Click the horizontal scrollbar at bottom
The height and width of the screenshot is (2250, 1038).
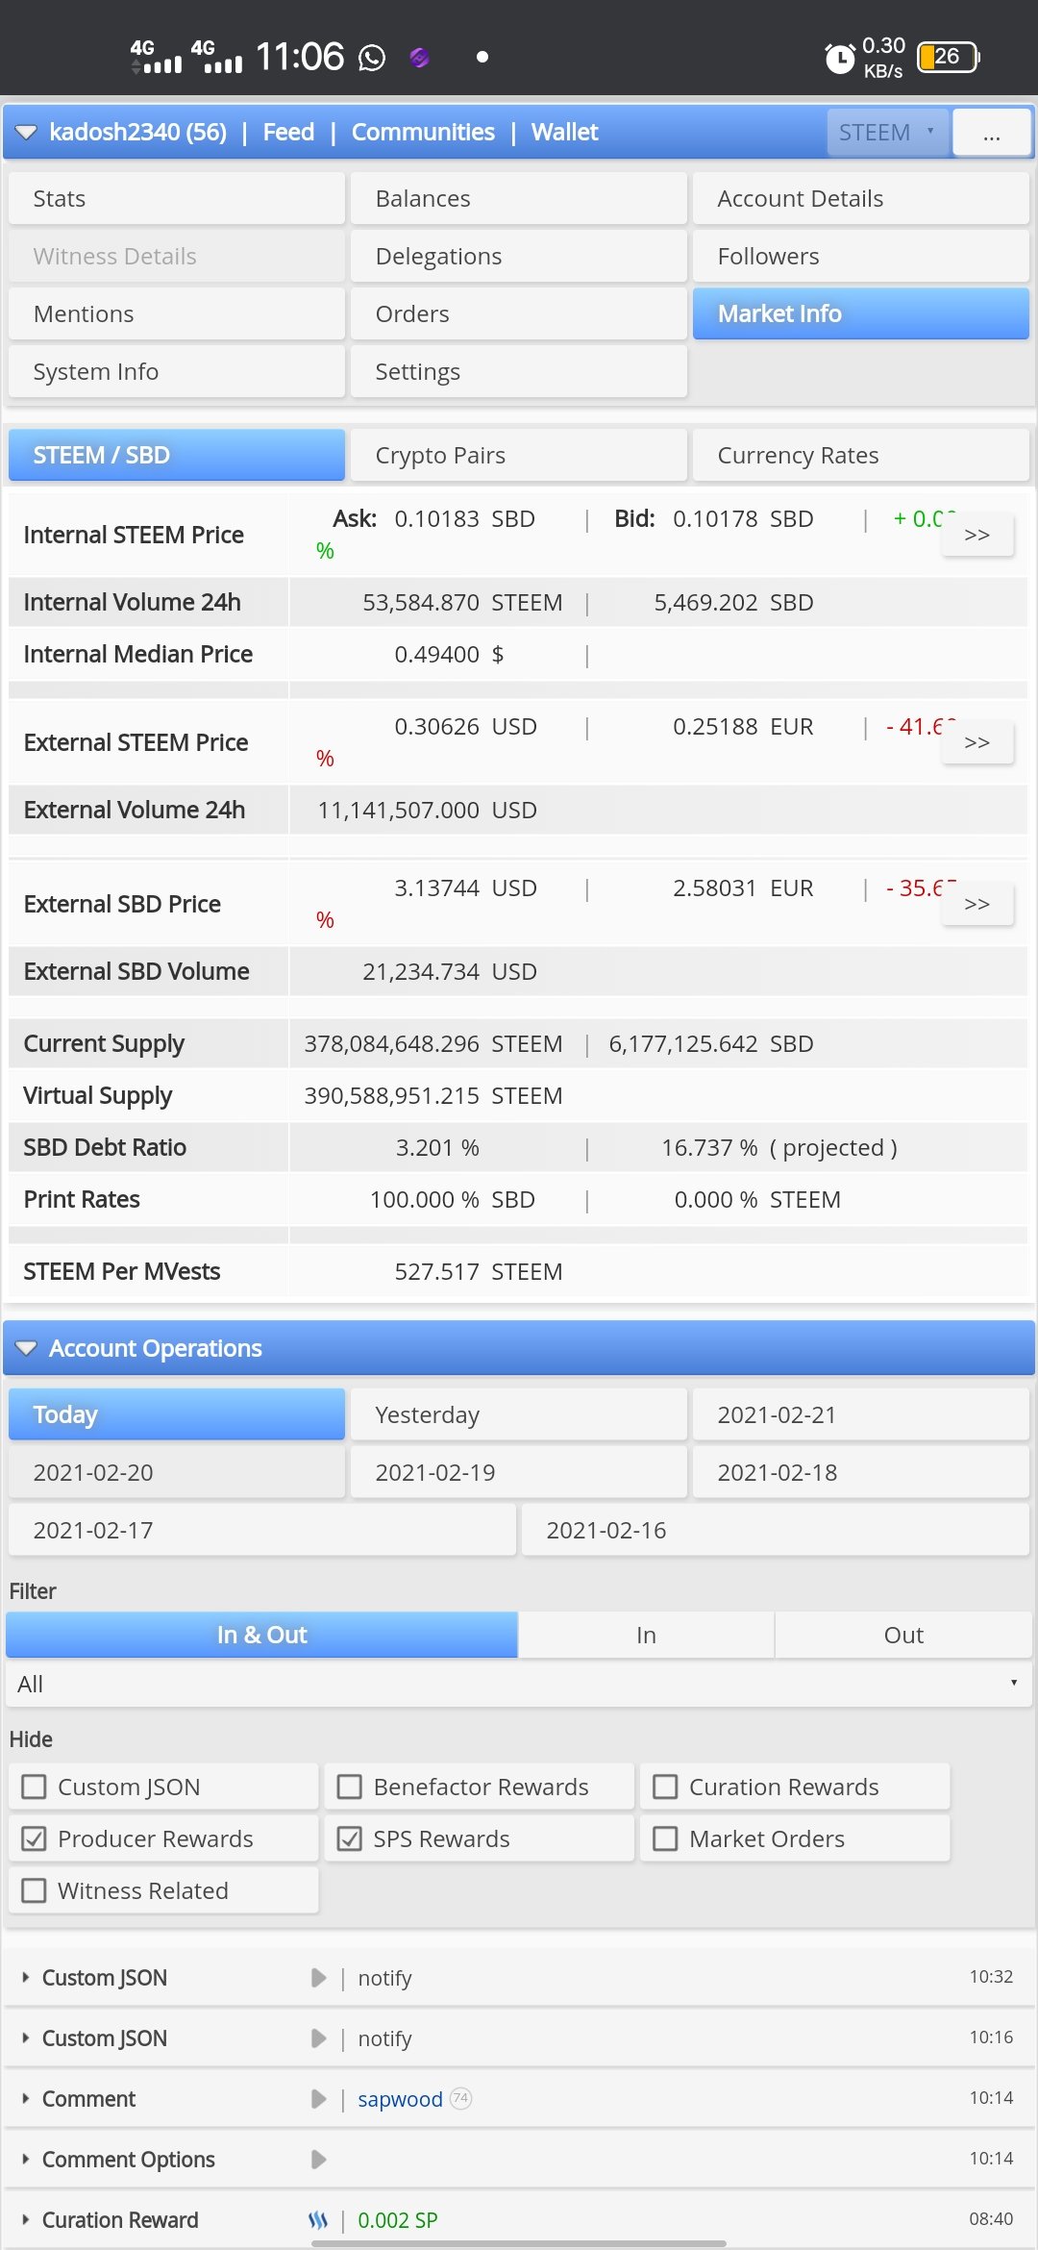(x=519, y=2244)
